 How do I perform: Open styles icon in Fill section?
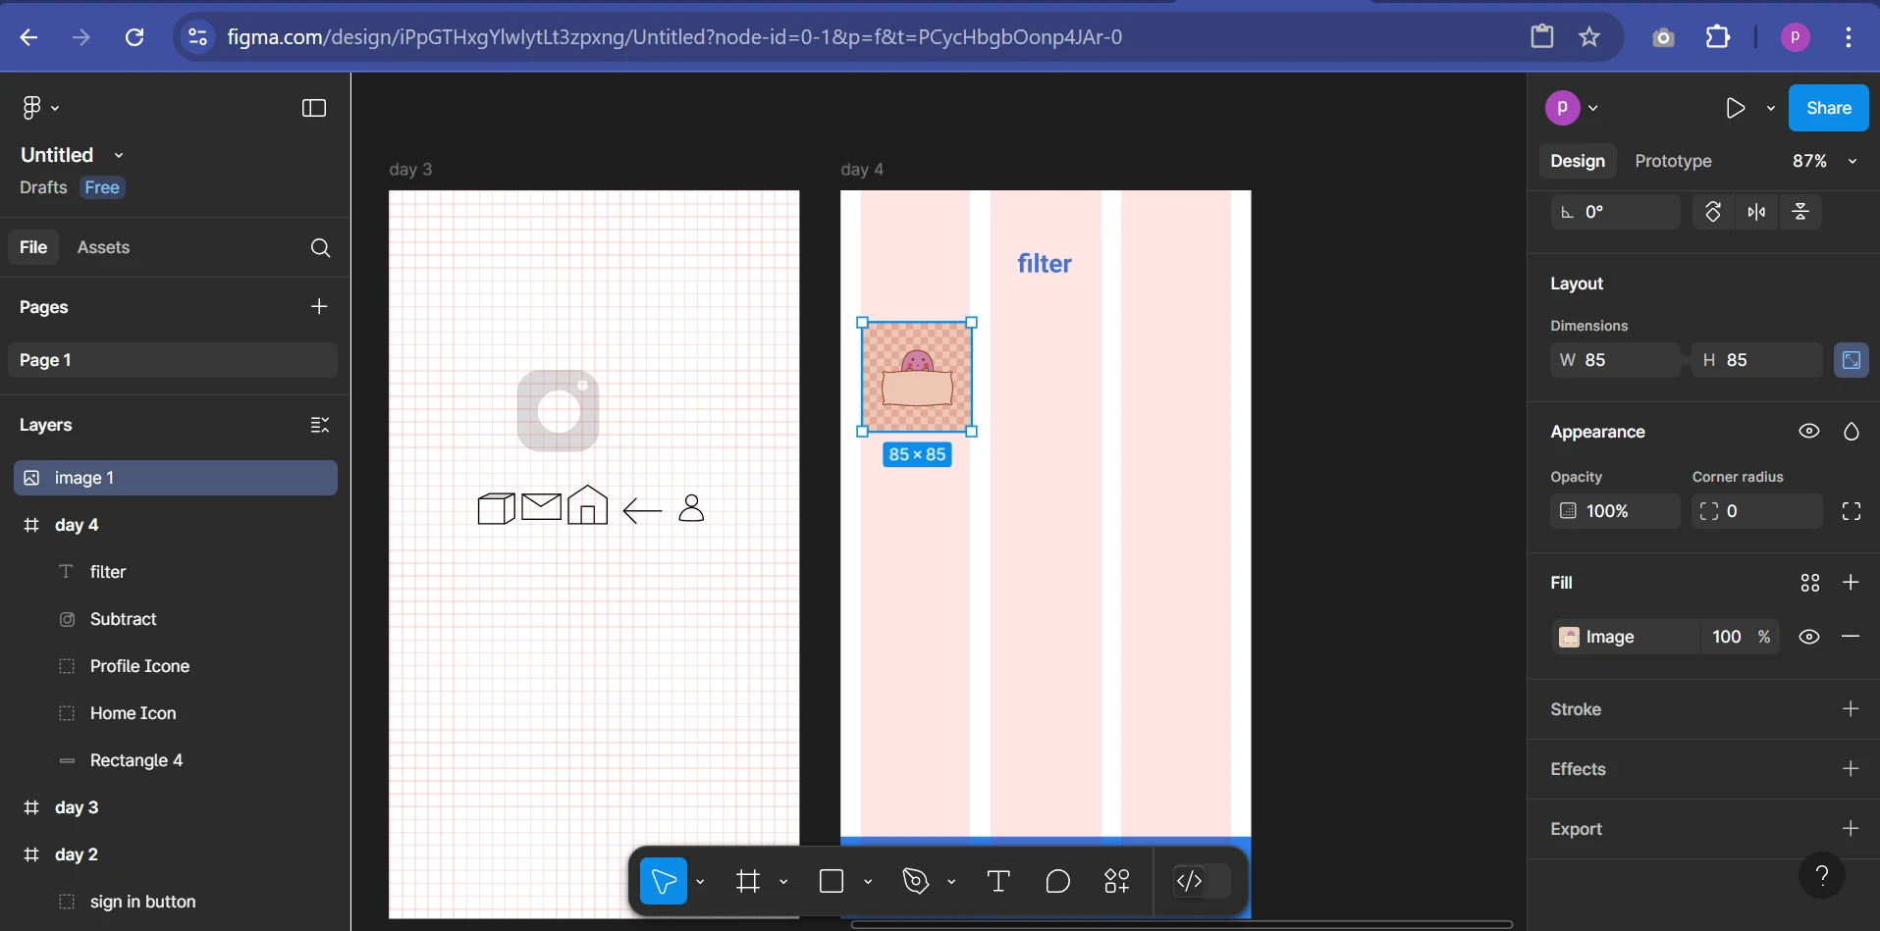(x=1810, y=583)
